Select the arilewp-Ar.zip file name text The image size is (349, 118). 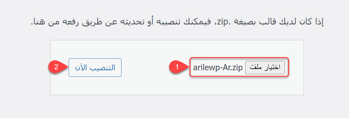[218, 67]
